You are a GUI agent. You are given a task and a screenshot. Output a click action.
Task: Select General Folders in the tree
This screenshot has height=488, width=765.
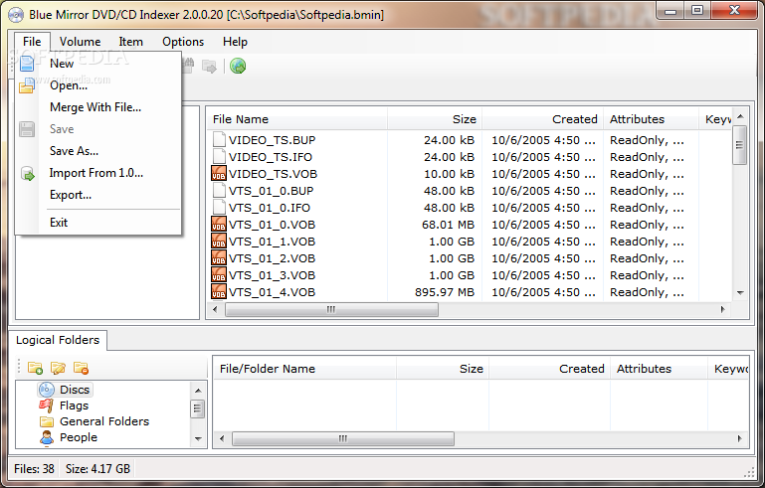point(104,421)
